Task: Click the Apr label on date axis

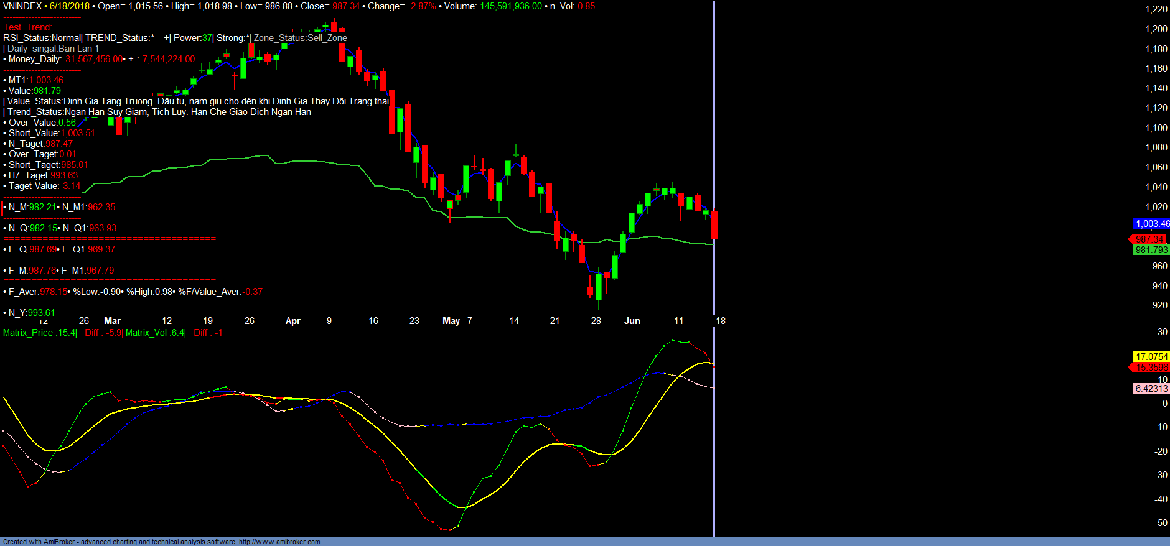Action: (292, 321)
